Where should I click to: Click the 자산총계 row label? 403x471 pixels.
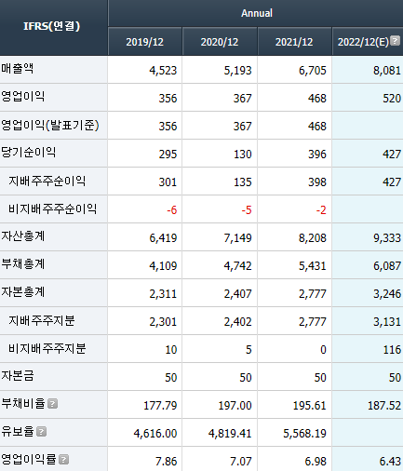[x=23, y=235]
